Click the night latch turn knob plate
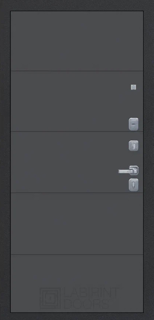The width and height of the screenshot is (154, 320). [x=133, y=146]
